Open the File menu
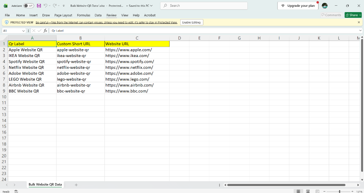The width and height of the screenshot is (364, 193). click(7, 15)
